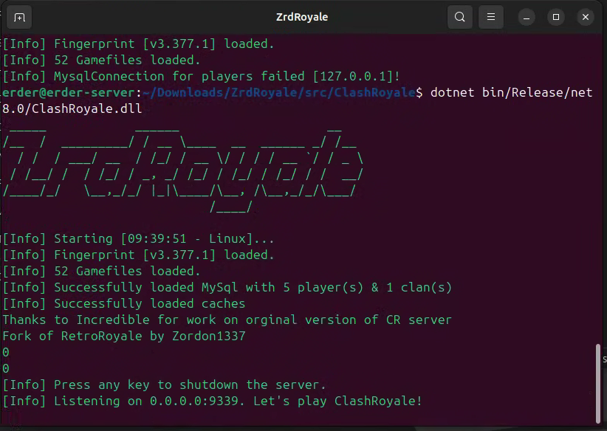Image resolution: width=607 pixels, height=431 pixels.
Task: Click 'Listening on 0.0.0.0:9339' line
Action: pyautogui.click(x=212, y=401)
